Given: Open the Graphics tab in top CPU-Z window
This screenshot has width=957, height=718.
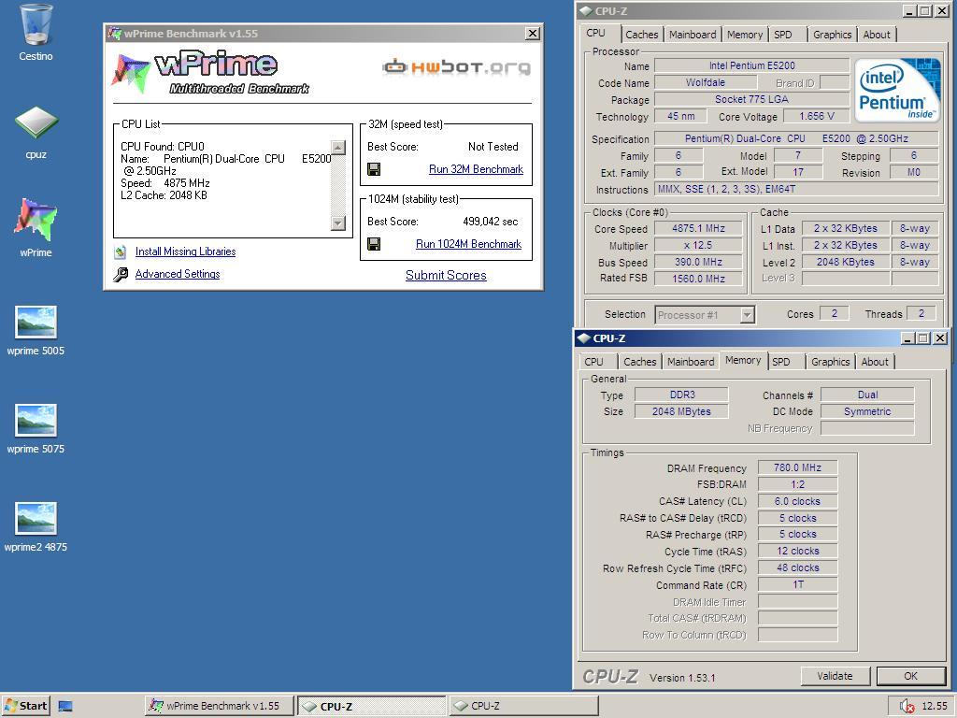Looking at the screenshot, I should [832, 35].
